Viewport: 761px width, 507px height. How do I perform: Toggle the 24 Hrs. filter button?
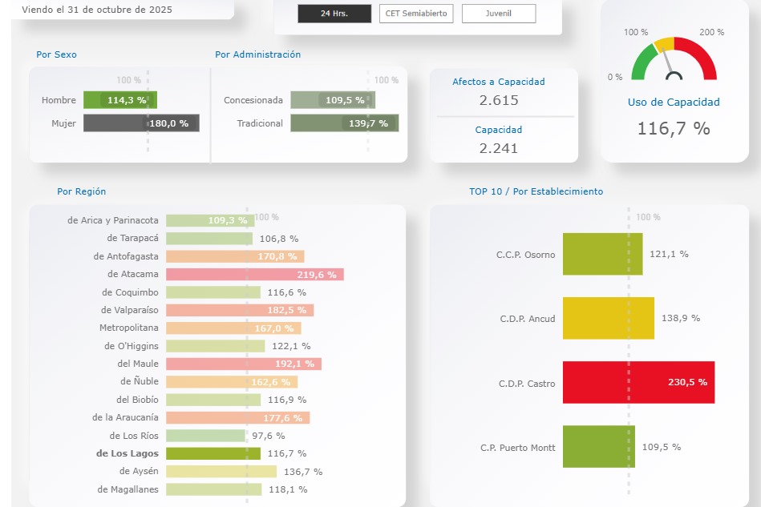pos(334,14)
